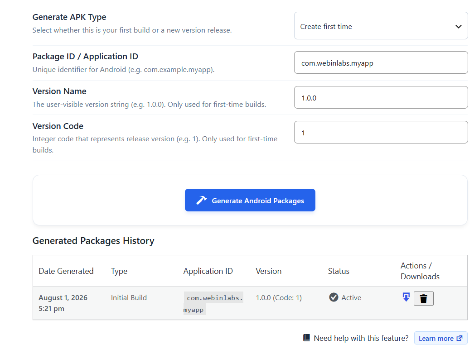This screenshot has height=349, width=474.
Task: Click the Package ID / Application ID label
Action: (x=85, y=57)
